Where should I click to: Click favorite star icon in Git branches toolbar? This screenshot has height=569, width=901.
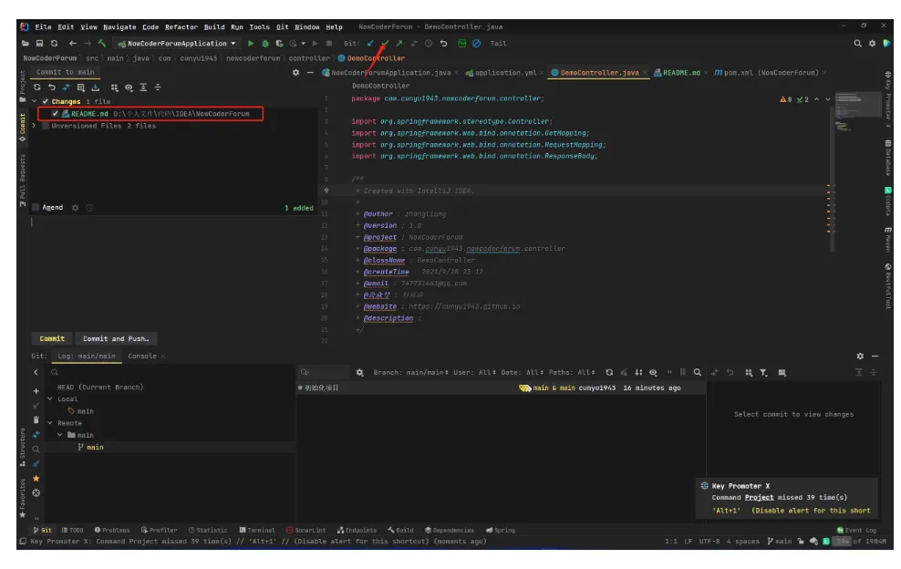[36, 478]
